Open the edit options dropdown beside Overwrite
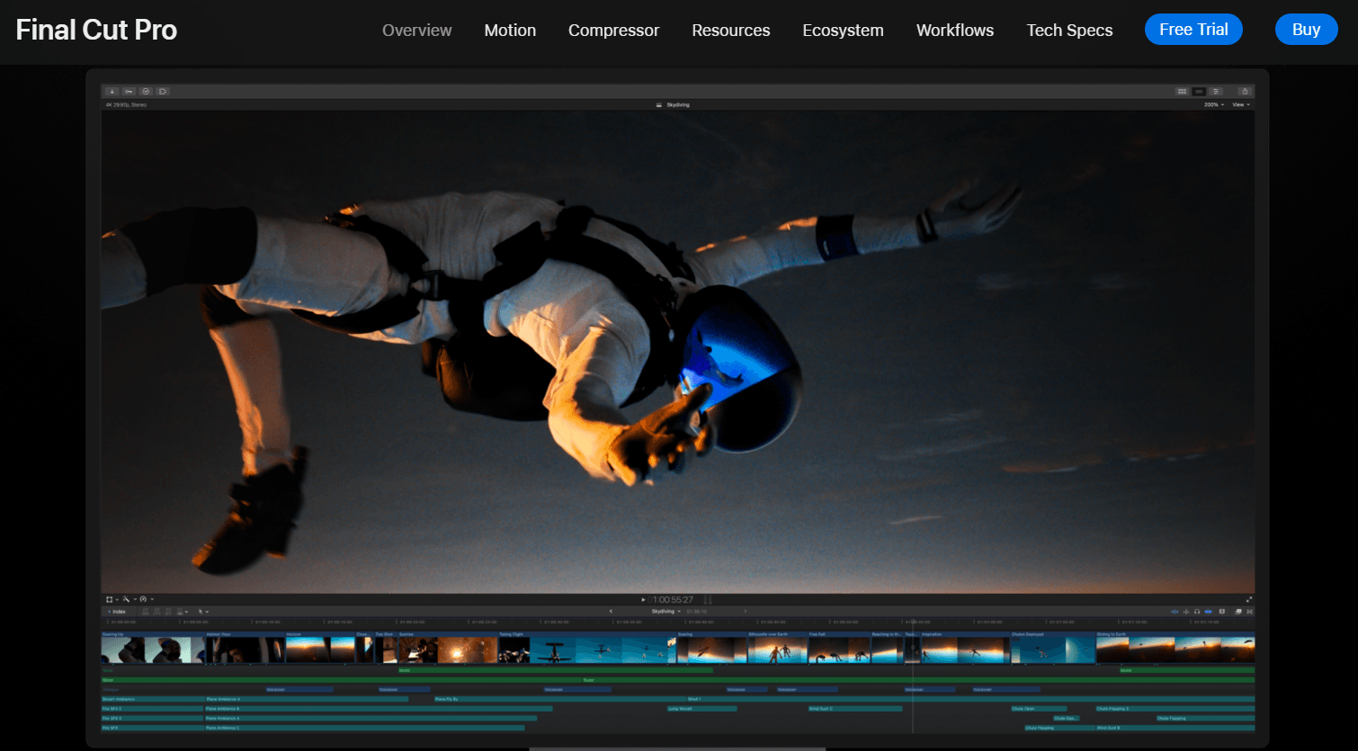The image size is (1358, 751). tap(186, 612)
